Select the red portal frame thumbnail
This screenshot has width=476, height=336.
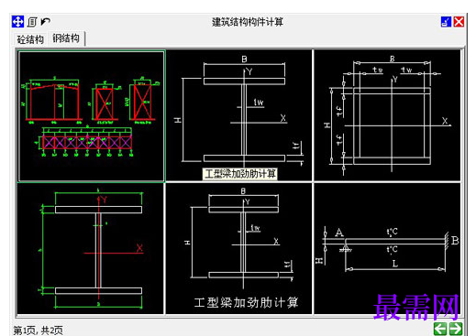click(91, 116)
